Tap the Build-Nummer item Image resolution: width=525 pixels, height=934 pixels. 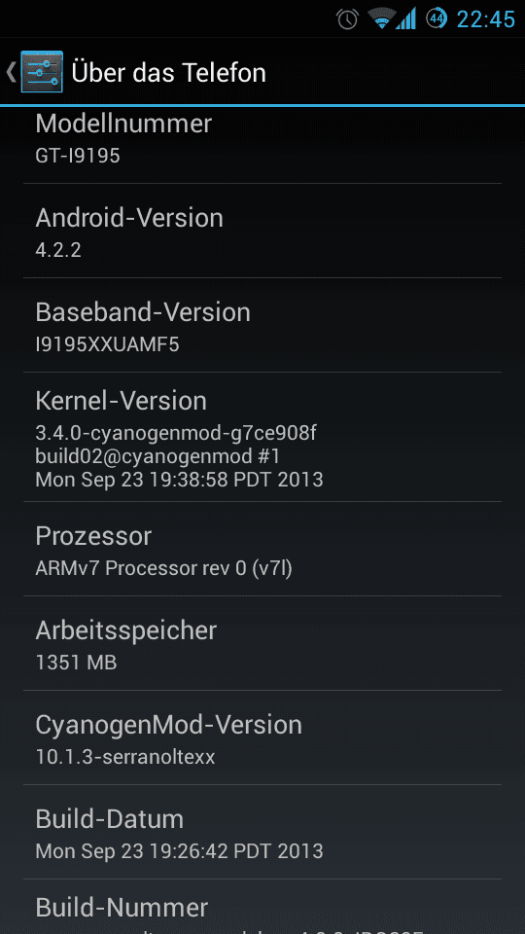(x=262, y=907)
